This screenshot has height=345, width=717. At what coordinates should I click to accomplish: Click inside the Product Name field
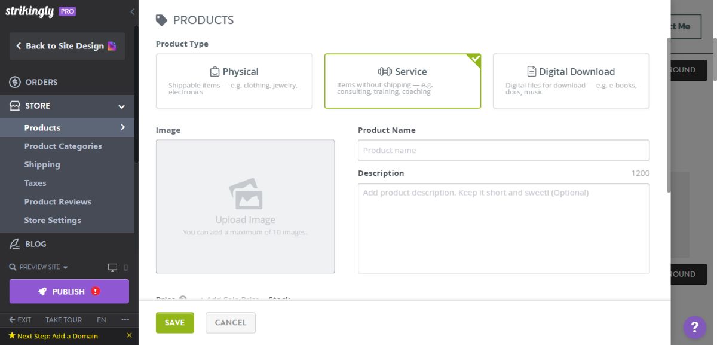(503, 150)
